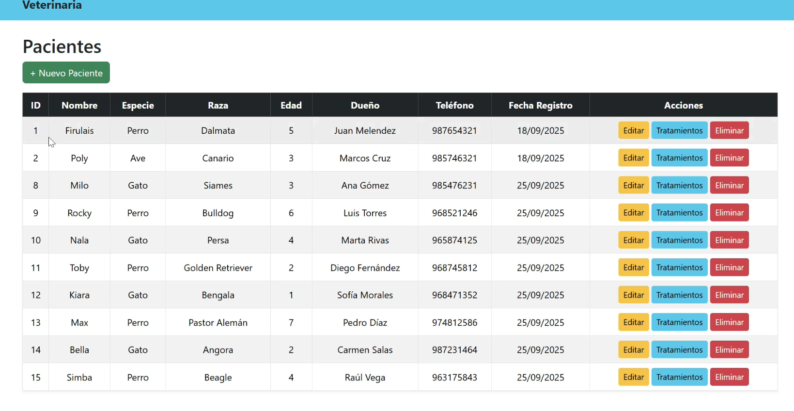The width and height of the screenshot is (794, 411).
Task: Remove Toby with the Eliminar button
Action: pyautogui.click(x=729, y=268)
